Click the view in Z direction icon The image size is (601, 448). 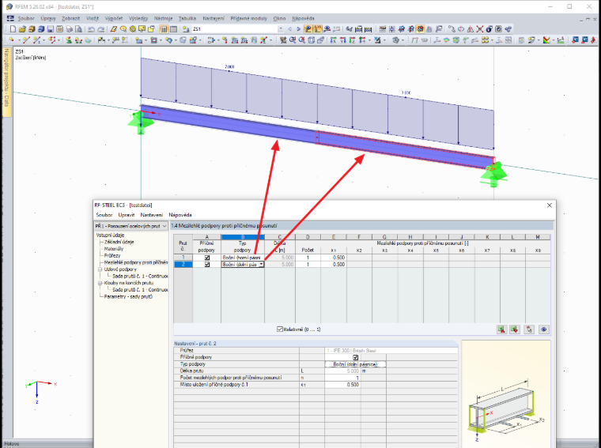click(352, 40)
